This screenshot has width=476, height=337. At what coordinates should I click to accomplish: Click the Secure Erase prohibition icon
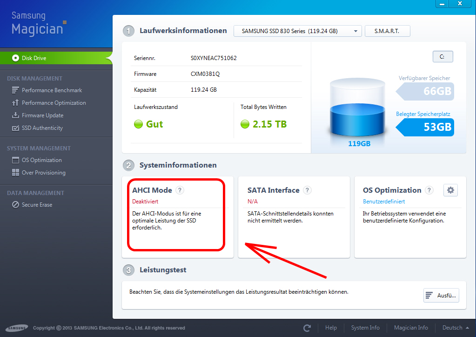coord(15,205)
